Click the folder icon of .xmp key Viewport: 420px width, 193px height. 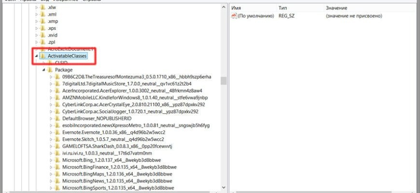coord(43,21)
